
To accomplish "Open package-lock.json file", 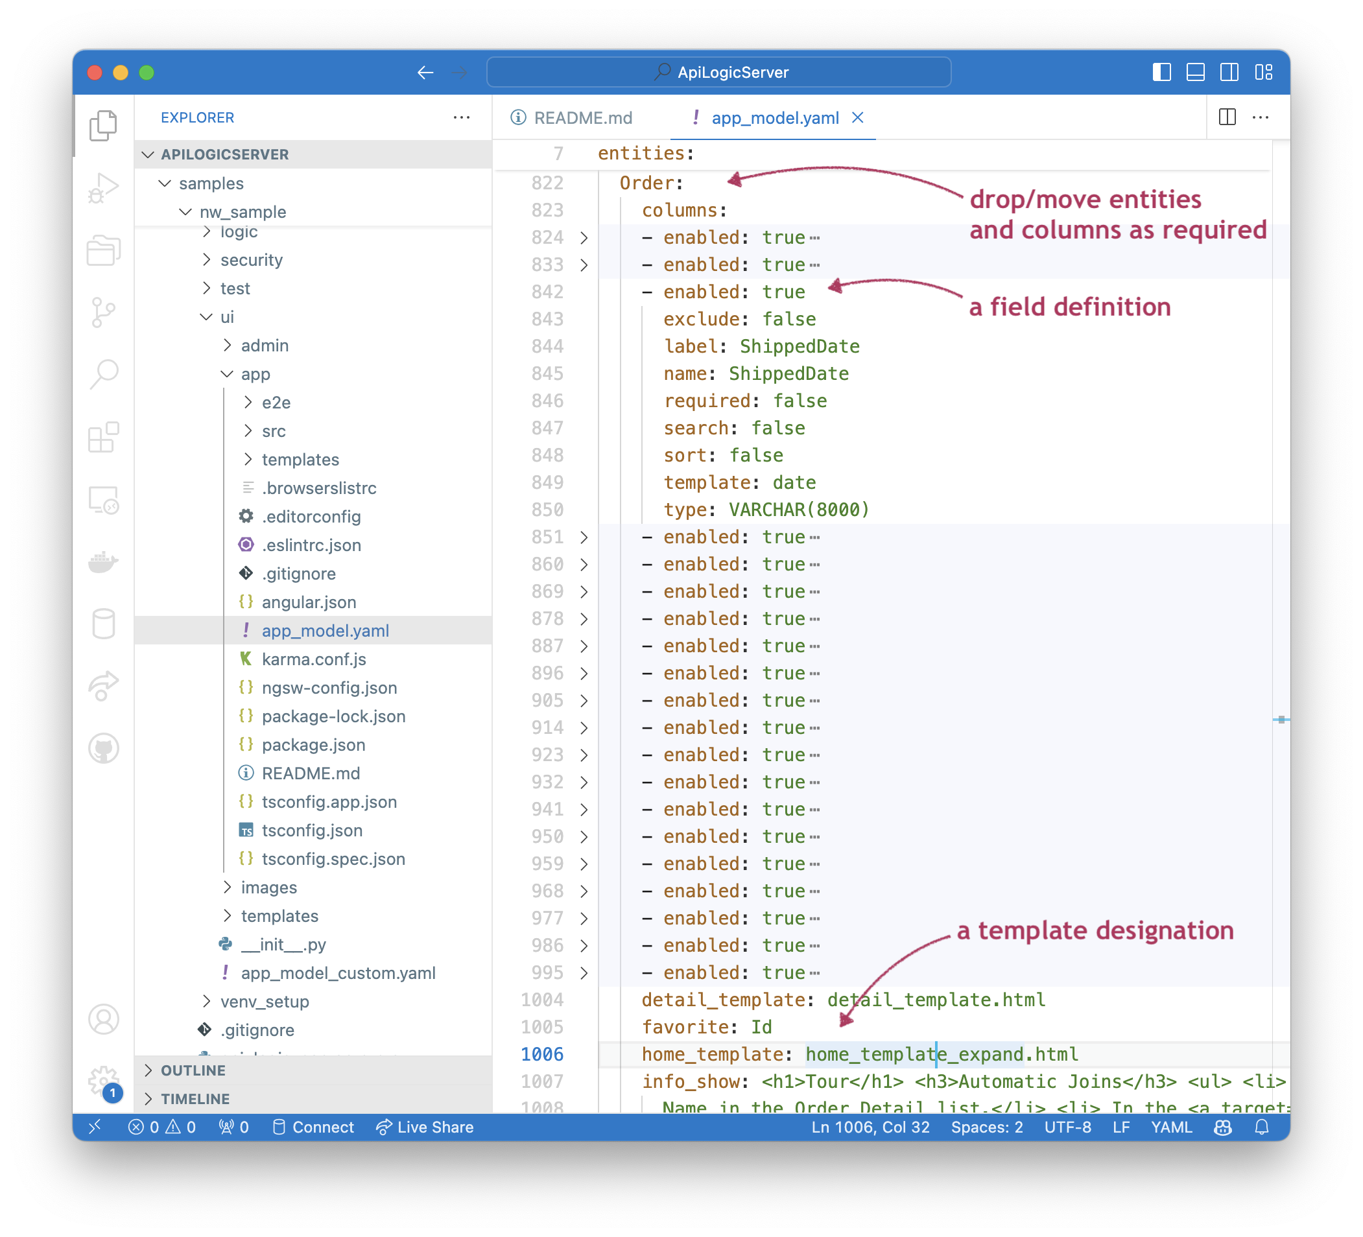I will tap(313, 716).
